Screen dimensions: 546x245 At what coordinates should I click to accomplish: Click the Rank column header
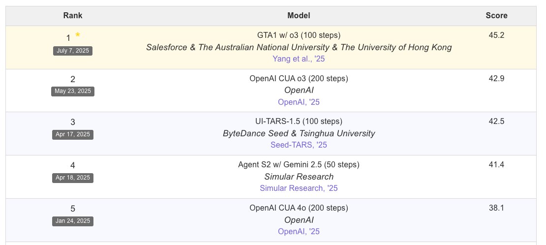pos(73,16)
